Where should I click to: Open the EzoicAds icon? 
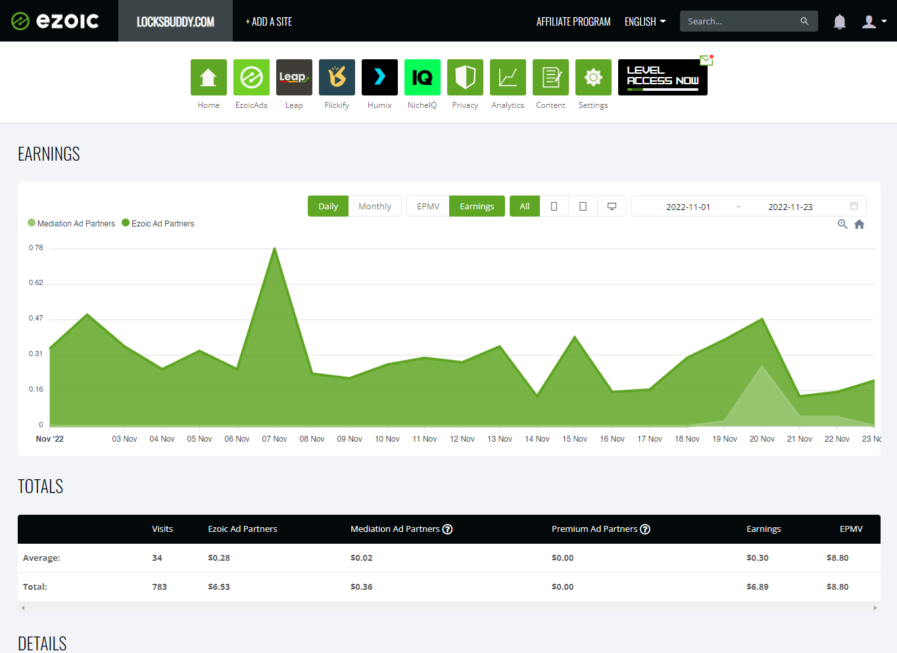coord(251,77)
